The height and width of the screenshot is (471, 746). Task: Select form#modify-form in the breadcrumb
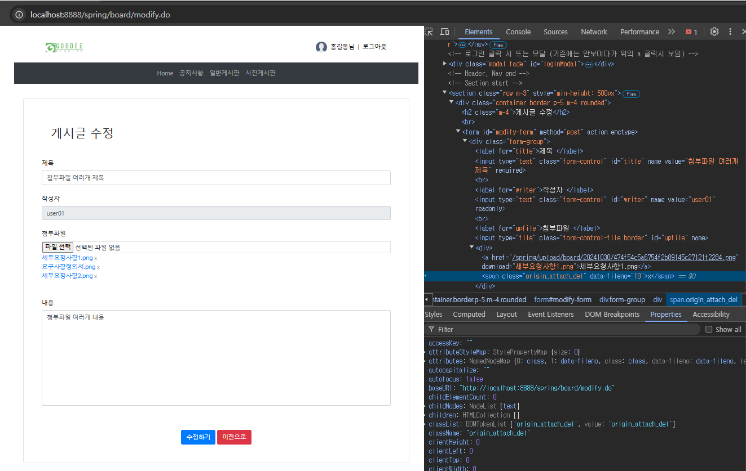click(x=563, y=299)
